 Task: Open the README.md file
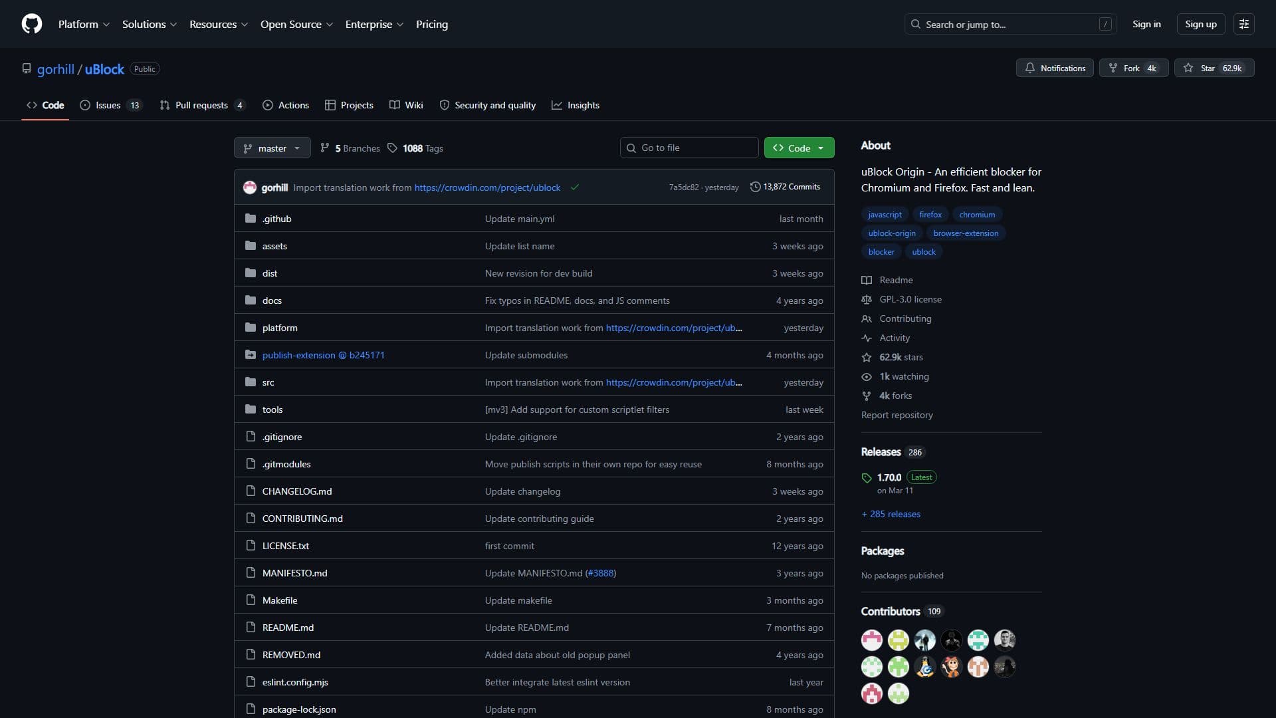coord(288,628)
